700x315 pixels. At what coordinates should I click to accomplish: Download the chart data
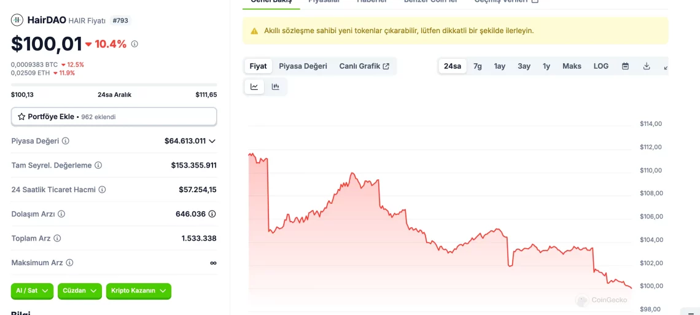tap(647, 66)
